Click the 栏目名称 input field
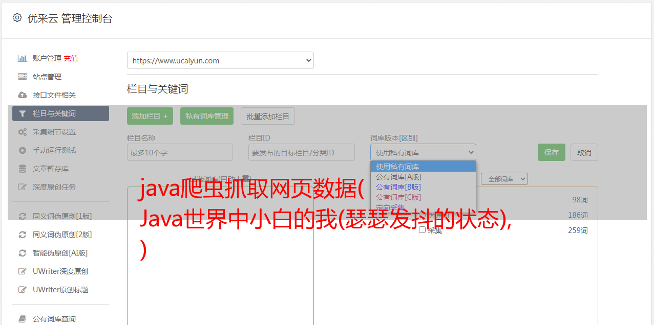654x325 pixels. coord(180,152)
